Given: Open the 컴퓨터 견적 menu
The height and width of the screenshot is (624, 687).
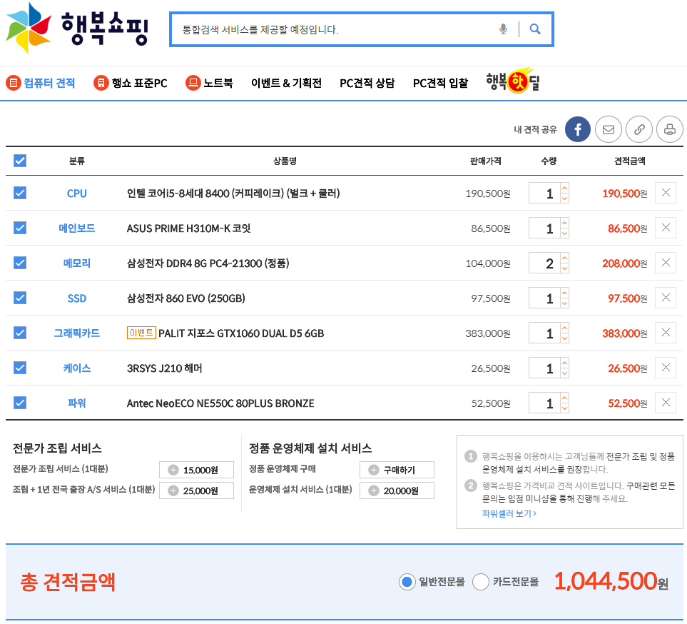Looking at the screenshot, I should (41, 83).
